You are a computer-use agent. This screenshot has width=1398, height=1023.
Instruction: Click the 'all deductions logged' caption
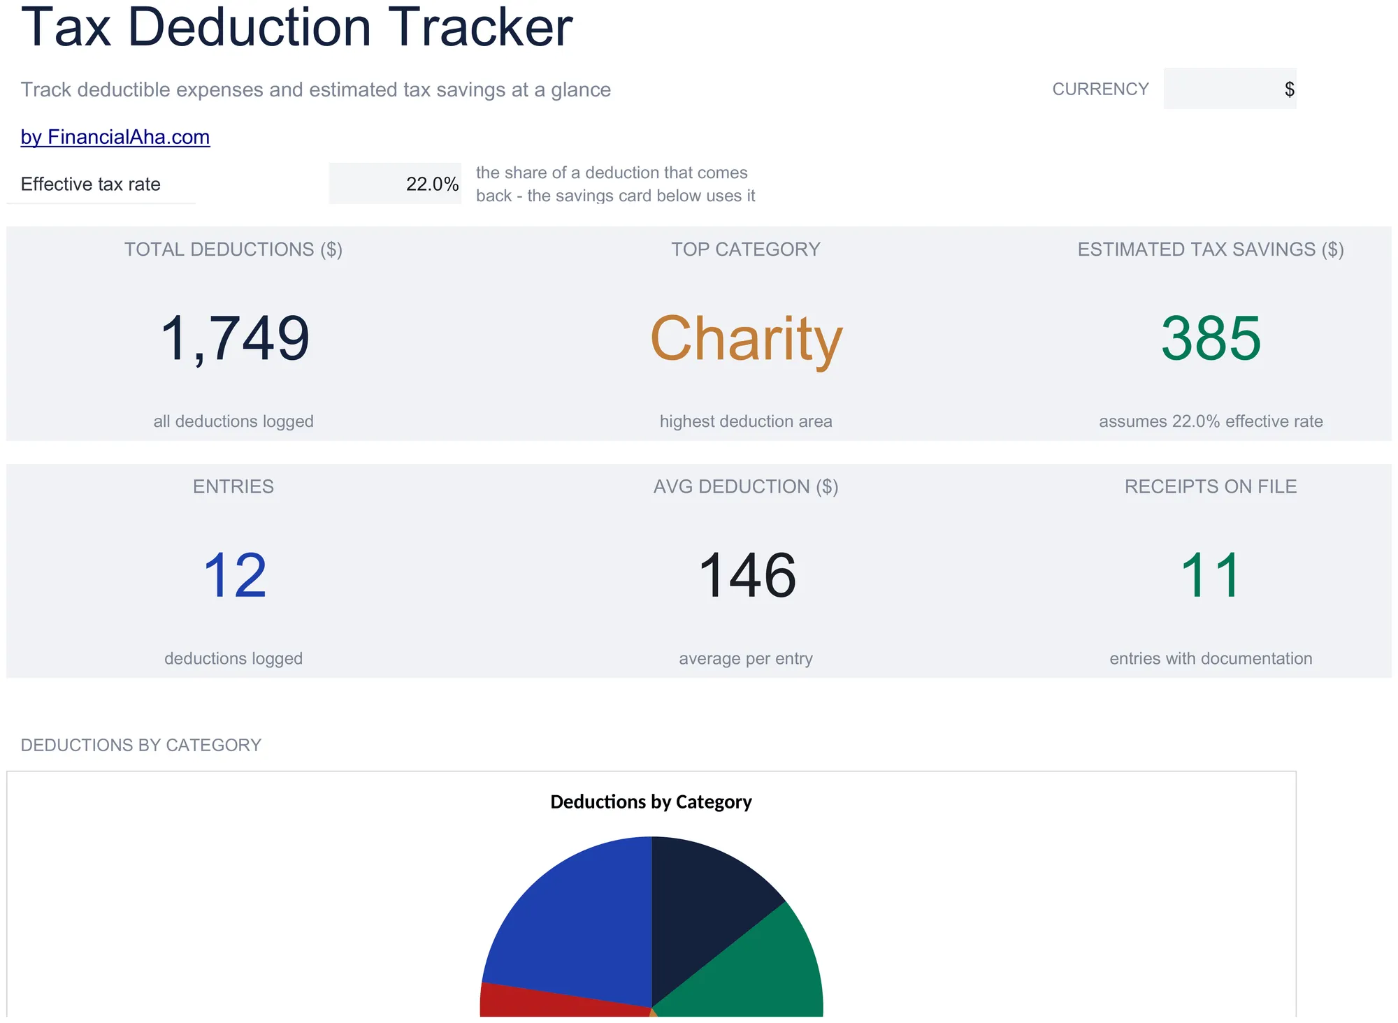point(233,421)
